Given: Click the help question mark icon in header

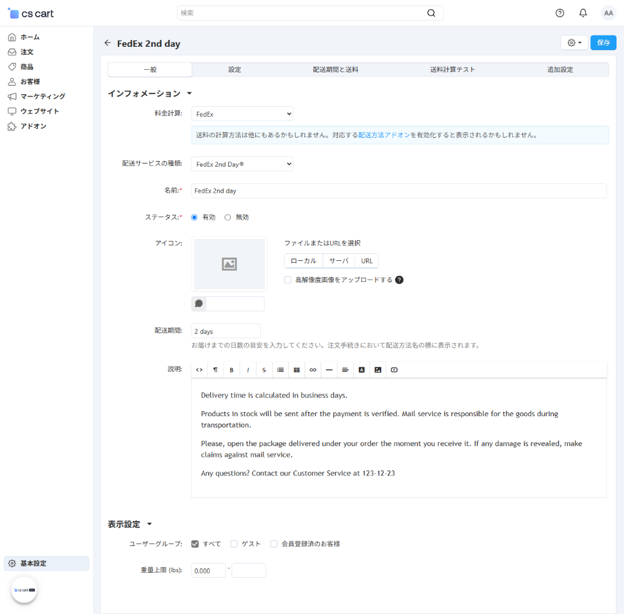Looking at the screenshot, I should (560, 13).
